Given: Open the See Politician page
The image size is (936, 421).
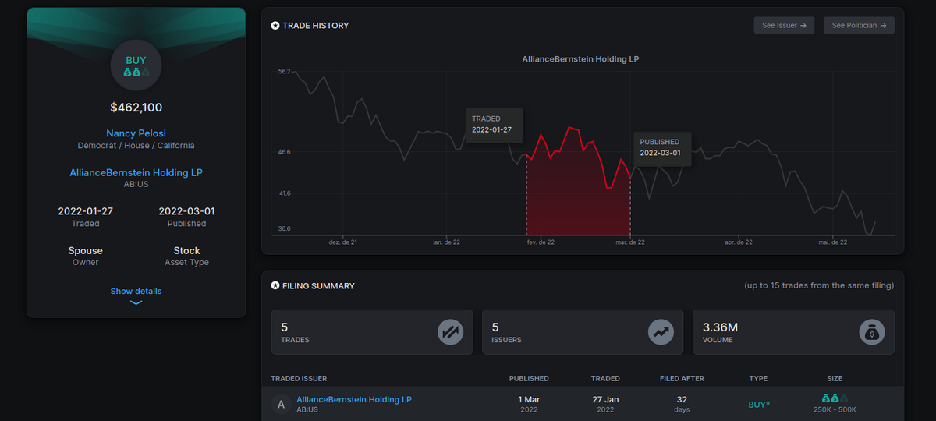Looking at the screenshot, I should coord(859,26).
